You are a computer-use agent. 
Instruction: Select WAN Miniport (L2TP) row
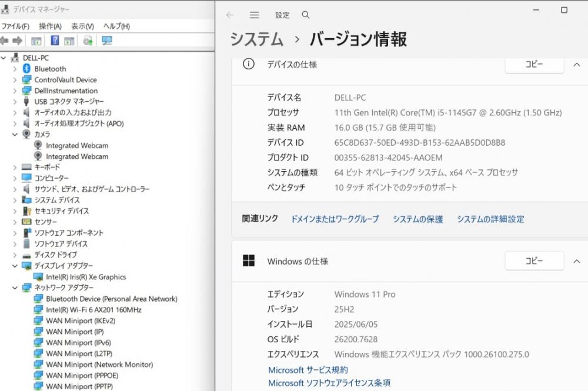(x=79, y=353)
